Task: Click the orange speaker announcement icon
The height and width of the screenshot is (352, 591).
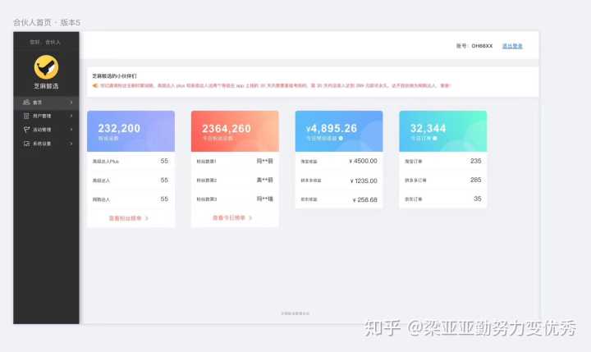Action: click(95, 85)
